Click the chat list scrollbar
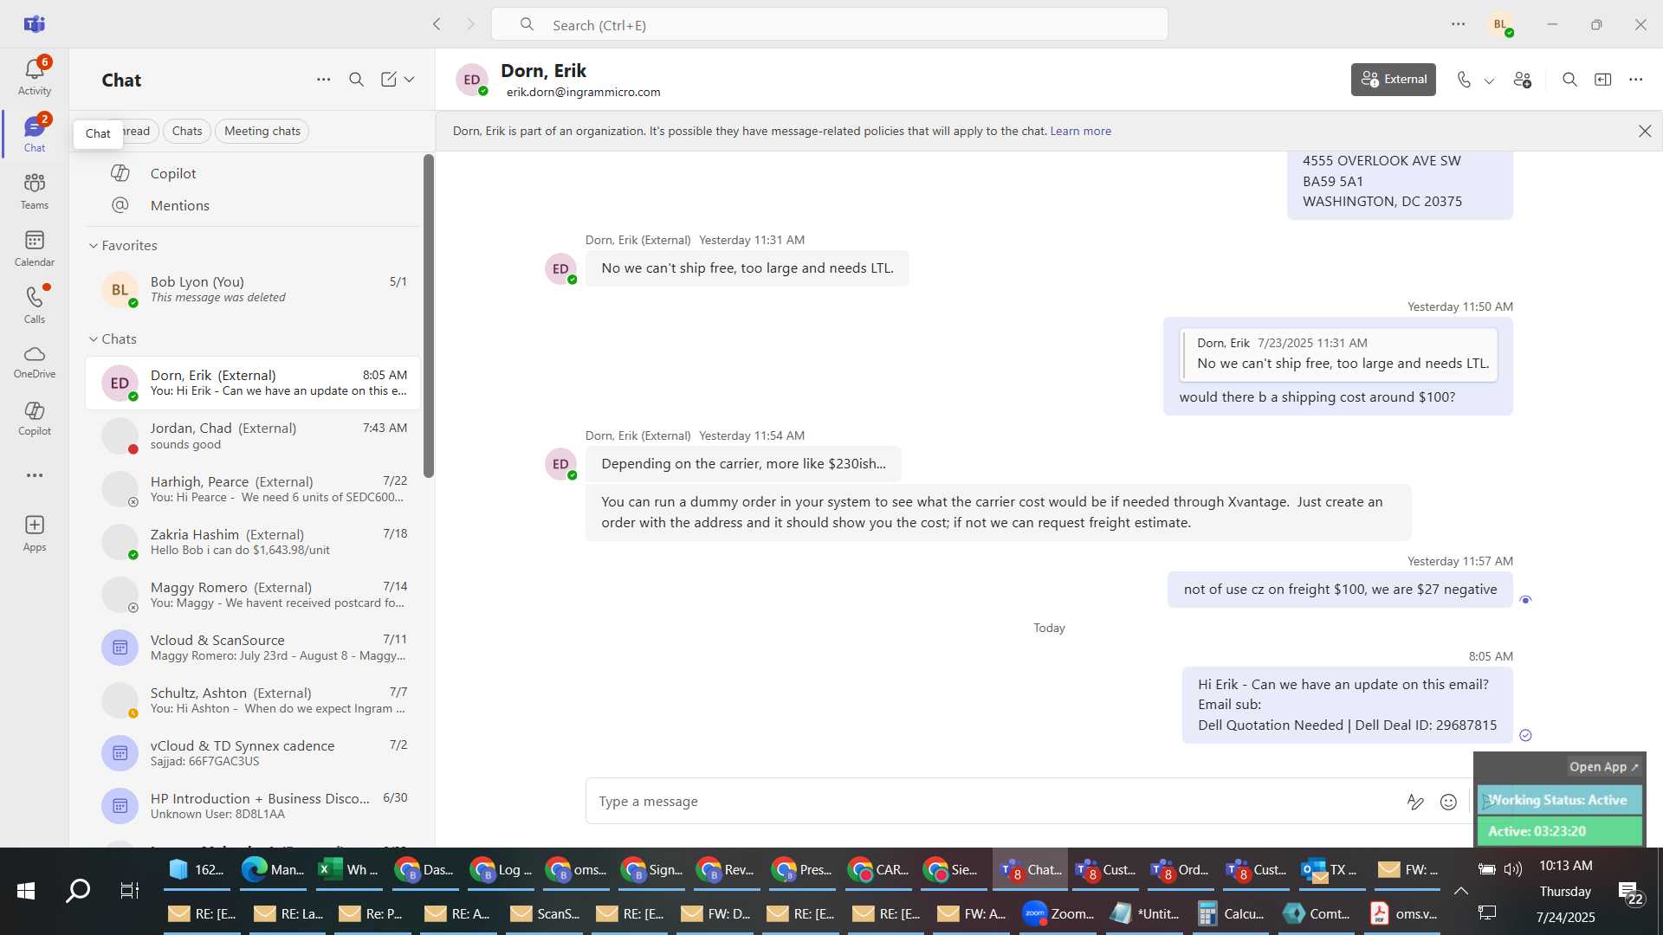The width and height of the screenshot is (1663, 935). pyautogui.click(x=428, y=316)
